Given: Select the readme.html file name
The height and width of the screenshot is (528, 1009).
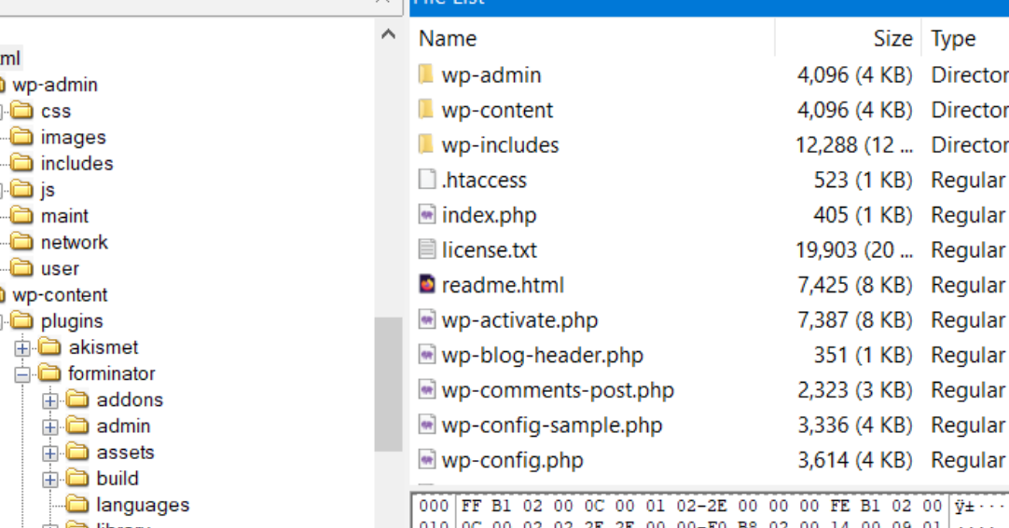Looking at the screenshot, I should 504,285.
